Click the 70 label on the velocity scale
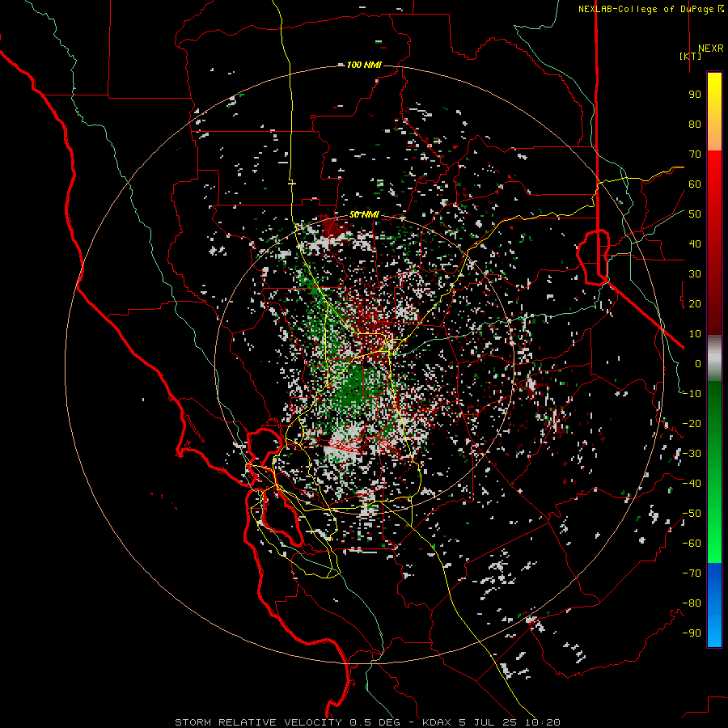 (695, 154)
